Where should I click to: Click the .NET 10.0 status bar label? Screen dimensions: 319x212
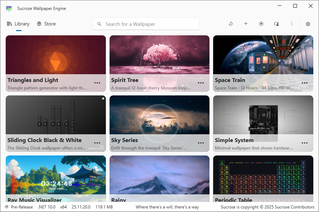[x=46, y=207]
